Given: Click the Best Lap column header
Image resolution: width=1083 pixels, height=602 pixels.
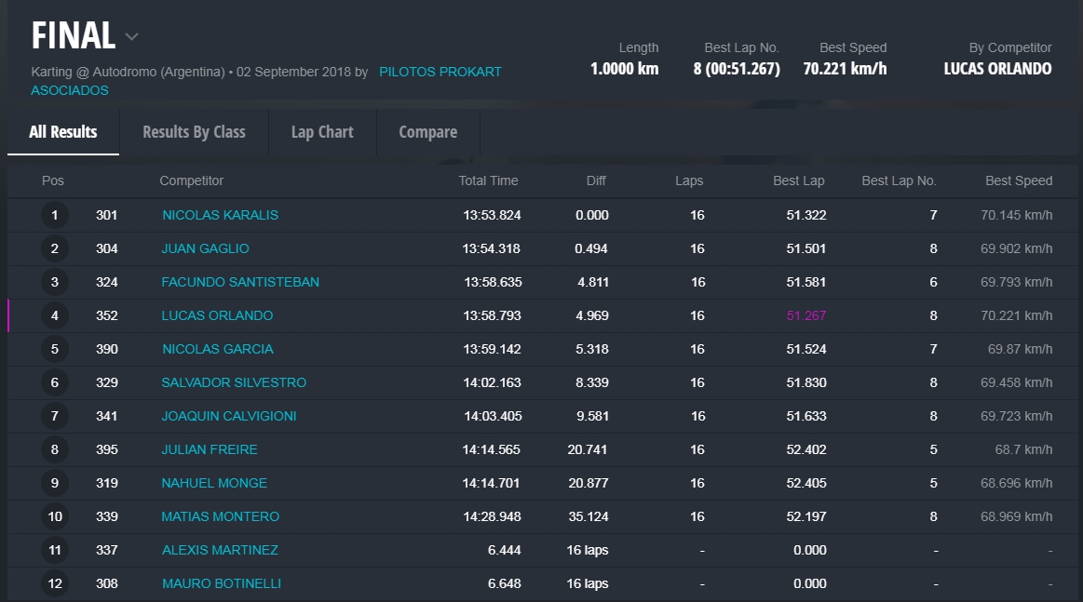Looking at the screenshot, I should click(798, 181).
